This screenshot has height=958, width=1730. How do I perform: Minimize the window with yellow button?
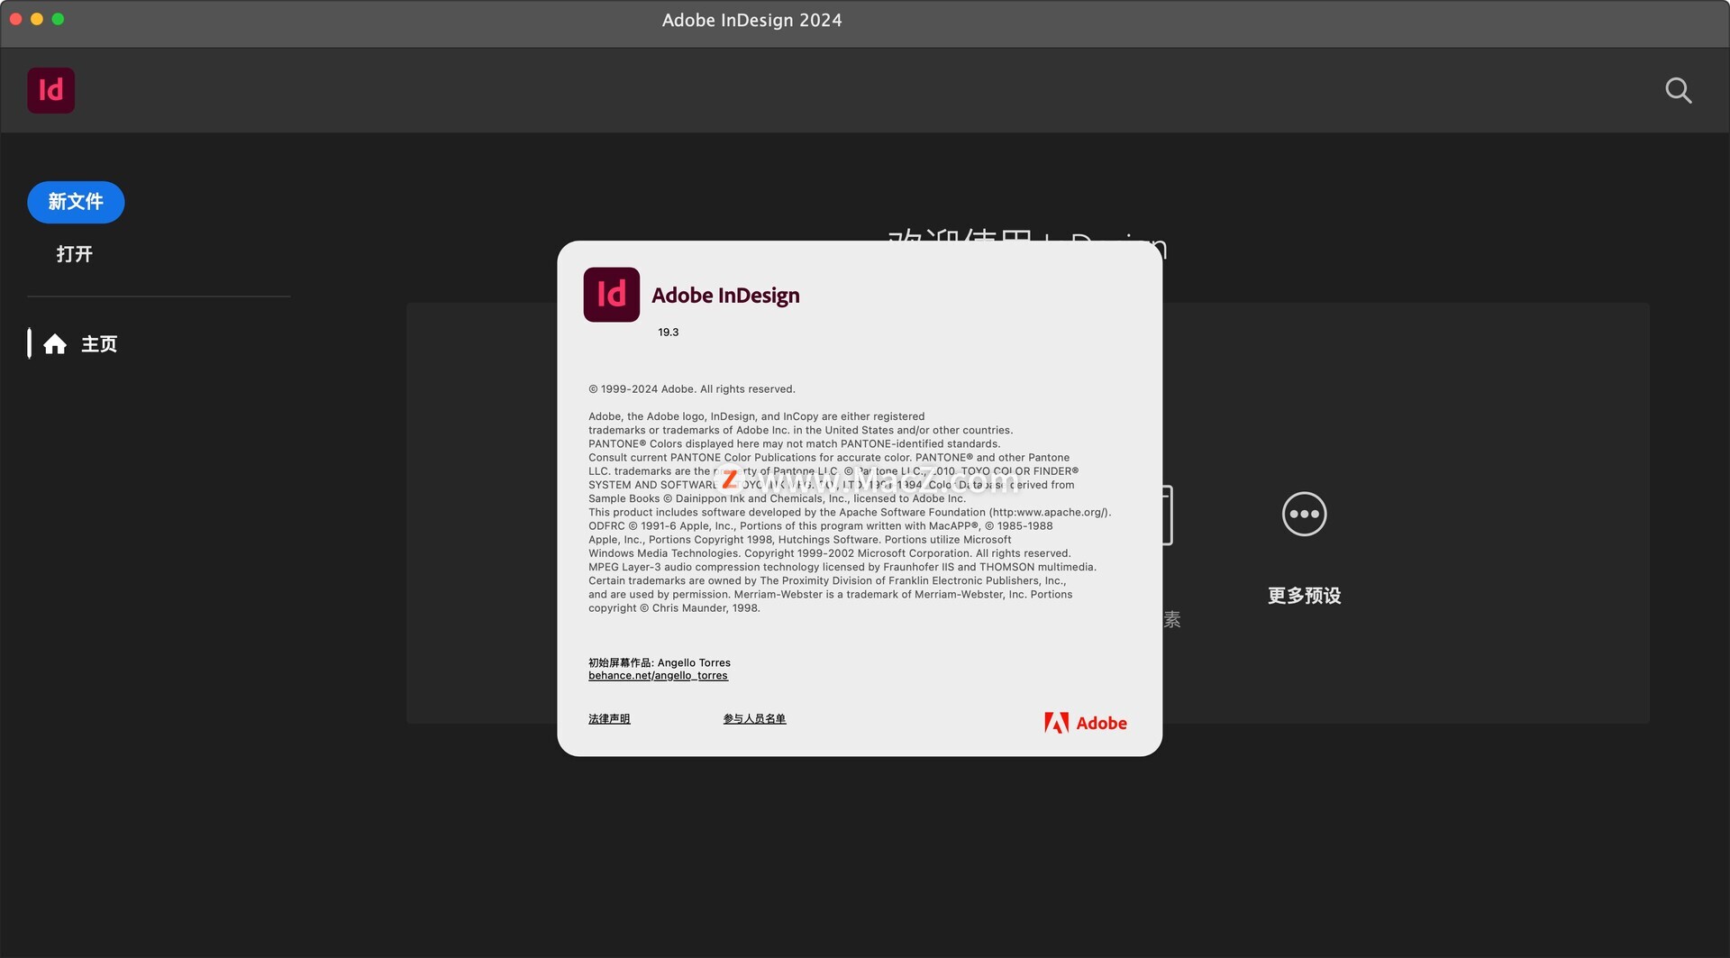(x=37, y=19)
